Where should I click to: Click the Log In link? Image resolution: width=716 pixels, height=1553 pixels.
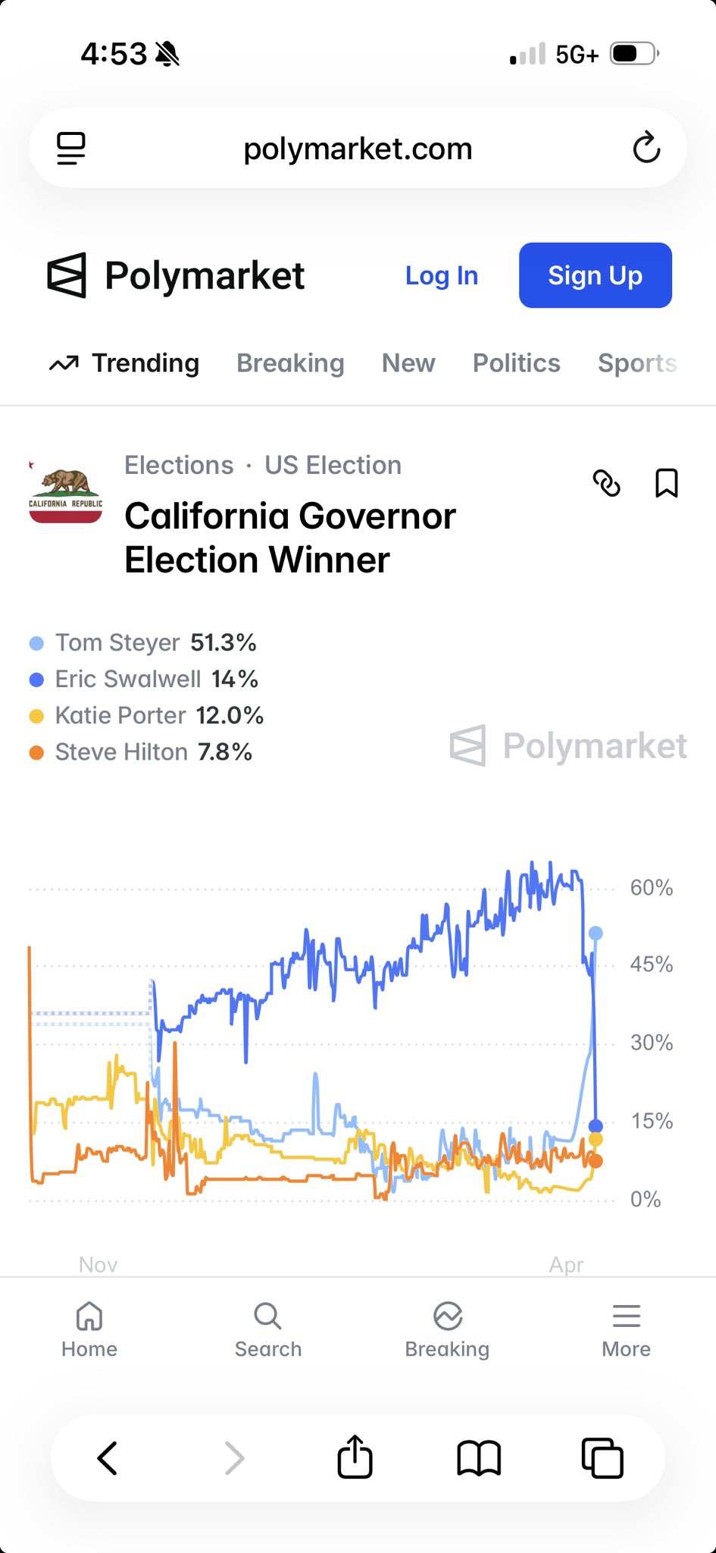pyautogui.click(x=442, y=275)
